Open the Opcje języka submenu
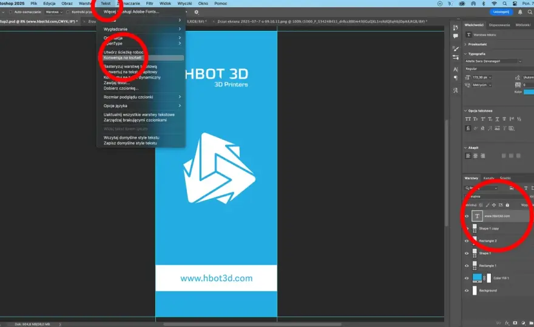This screenshot has height=327, width=534. click(141, 106)
